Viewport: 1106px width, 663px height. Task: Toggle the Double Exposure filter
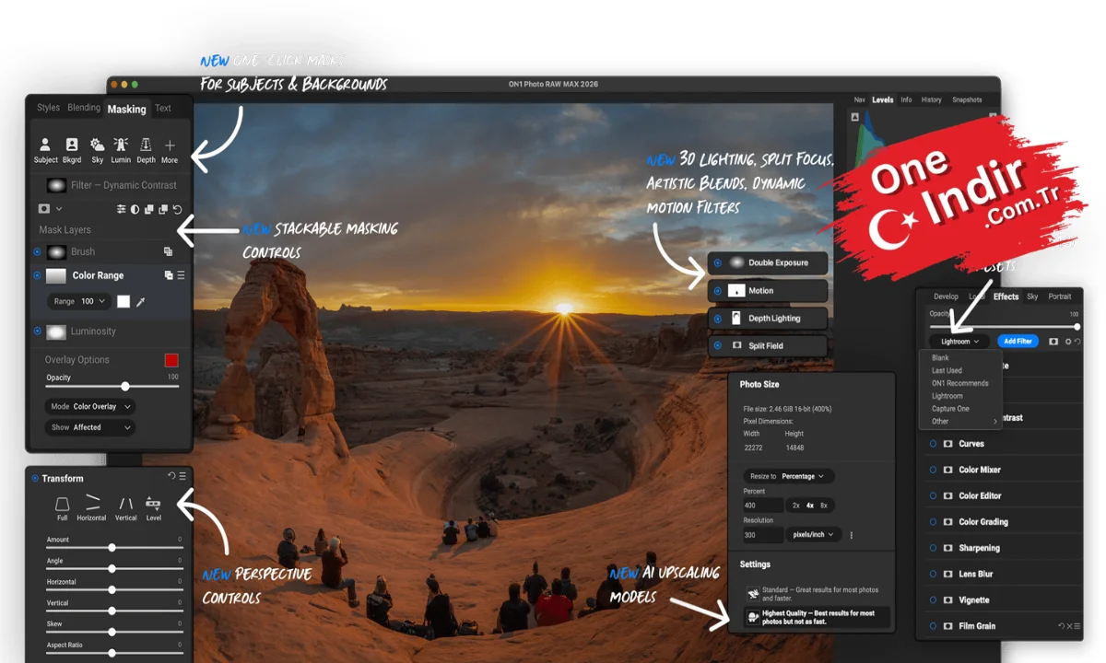pyautogui.click(x=717, y=263)
